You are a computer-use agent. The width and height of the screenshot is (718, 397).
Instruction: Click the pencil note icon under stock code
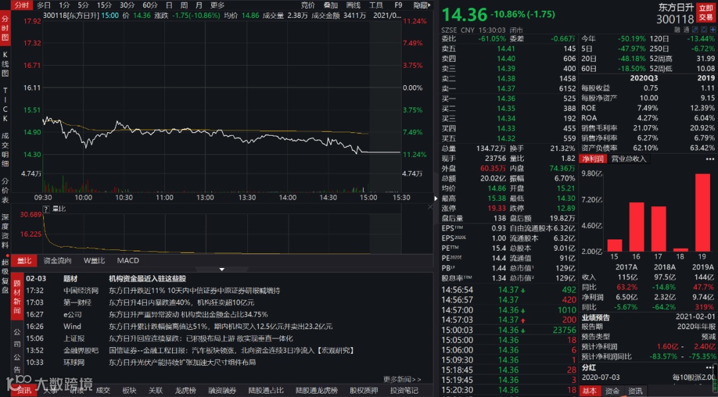point(695,30)
